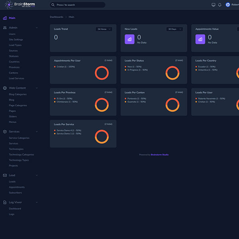Screen dimensions: 239x239
Task: Click the search magnifier icon
Action: pyautogui.click(x=53, y=5)
